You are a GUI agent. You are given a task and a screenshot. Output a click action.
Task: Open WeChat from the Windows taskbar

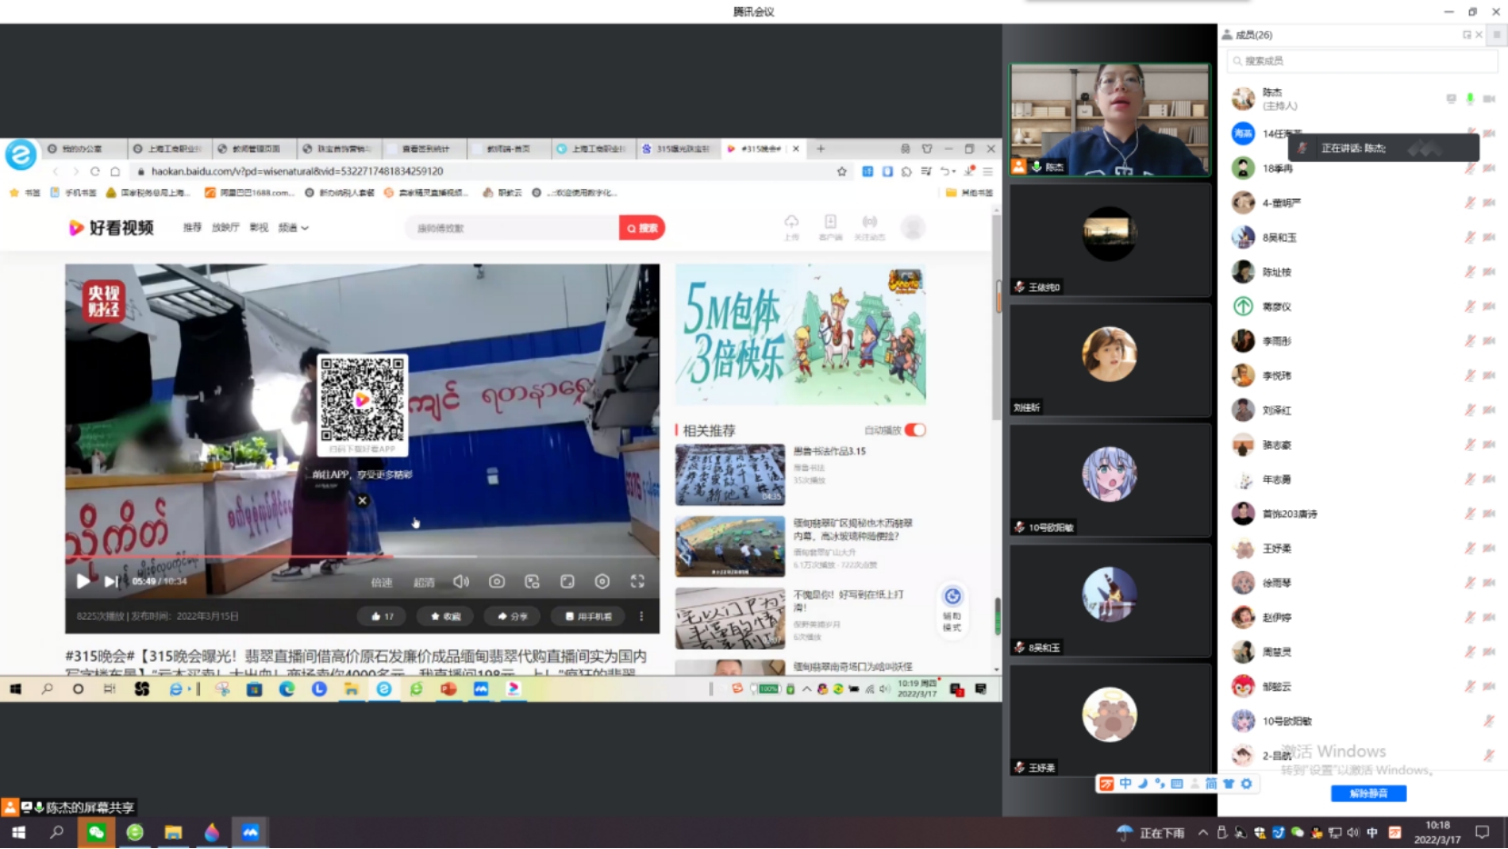96,832
